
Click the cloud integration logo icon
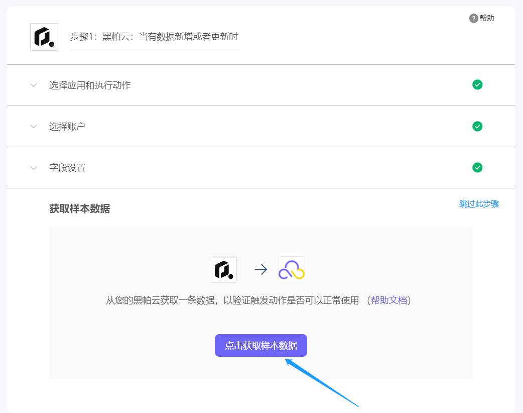pyautogui.click(x=292, y=270)
